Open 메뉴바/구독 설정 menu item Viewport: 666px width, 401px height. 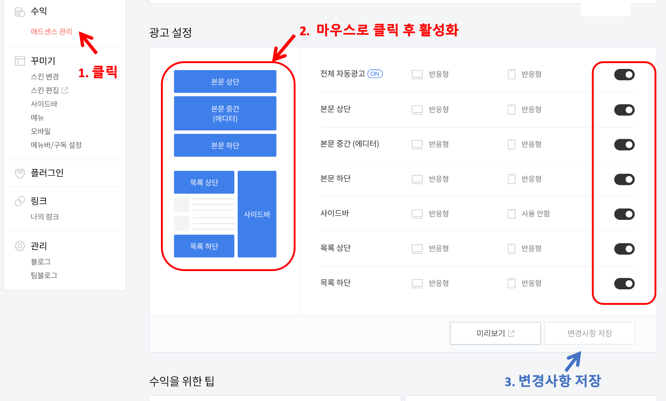56,145
